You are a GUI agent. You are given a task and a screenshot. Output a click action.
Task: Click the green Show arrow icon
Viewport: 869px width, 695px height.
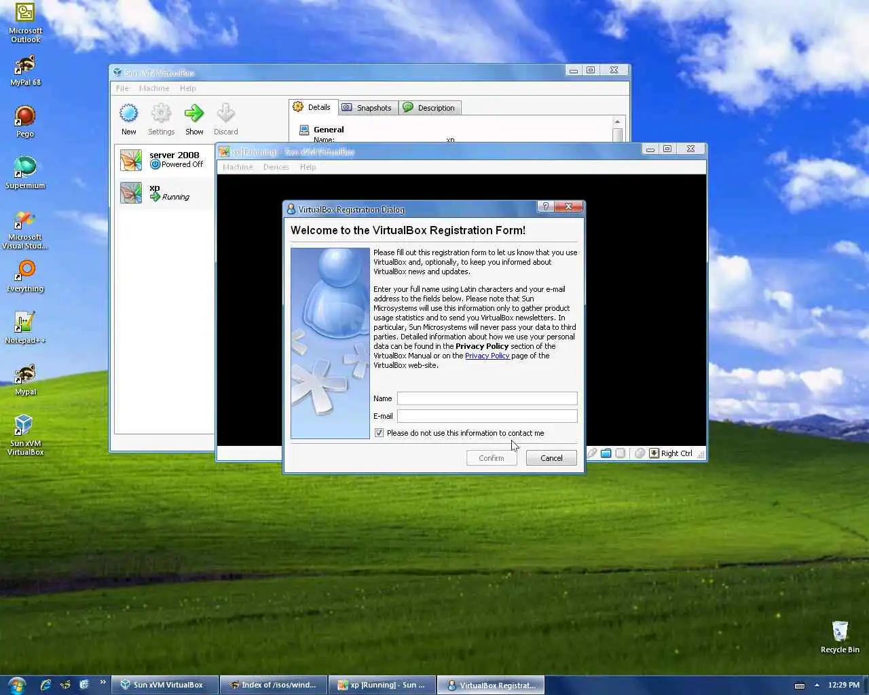pyautogui.click(x=194, y=119)
